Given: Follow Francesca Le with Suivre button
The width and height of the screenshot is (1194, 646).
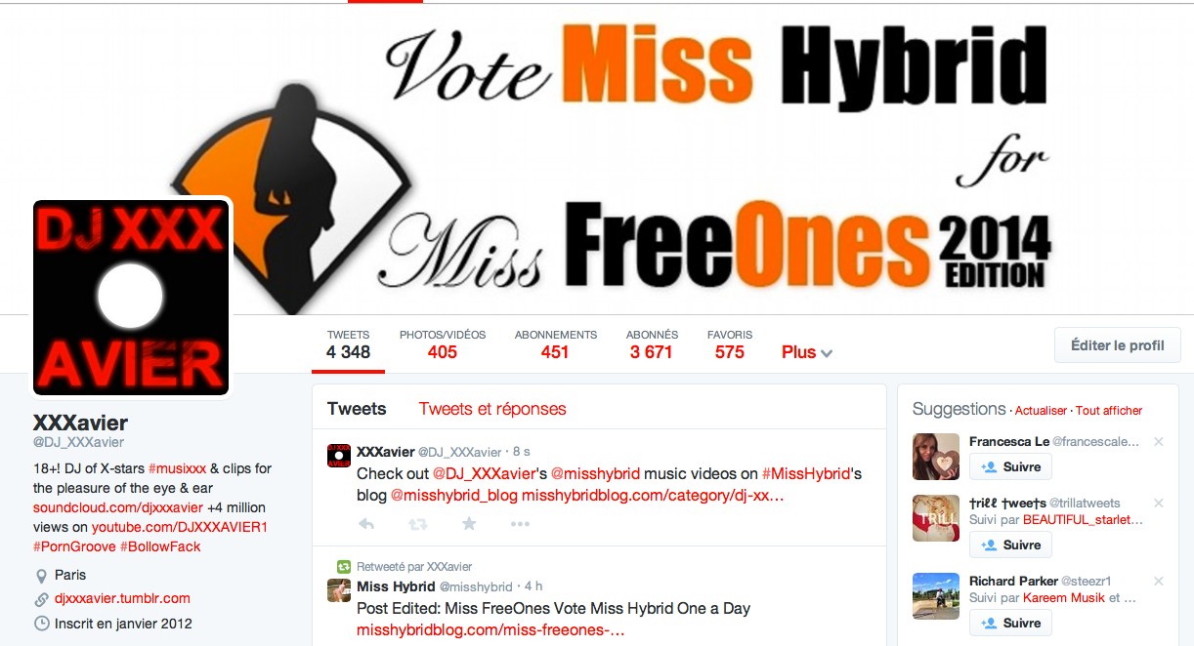Looking at the screenshot, I should 1011,466.
